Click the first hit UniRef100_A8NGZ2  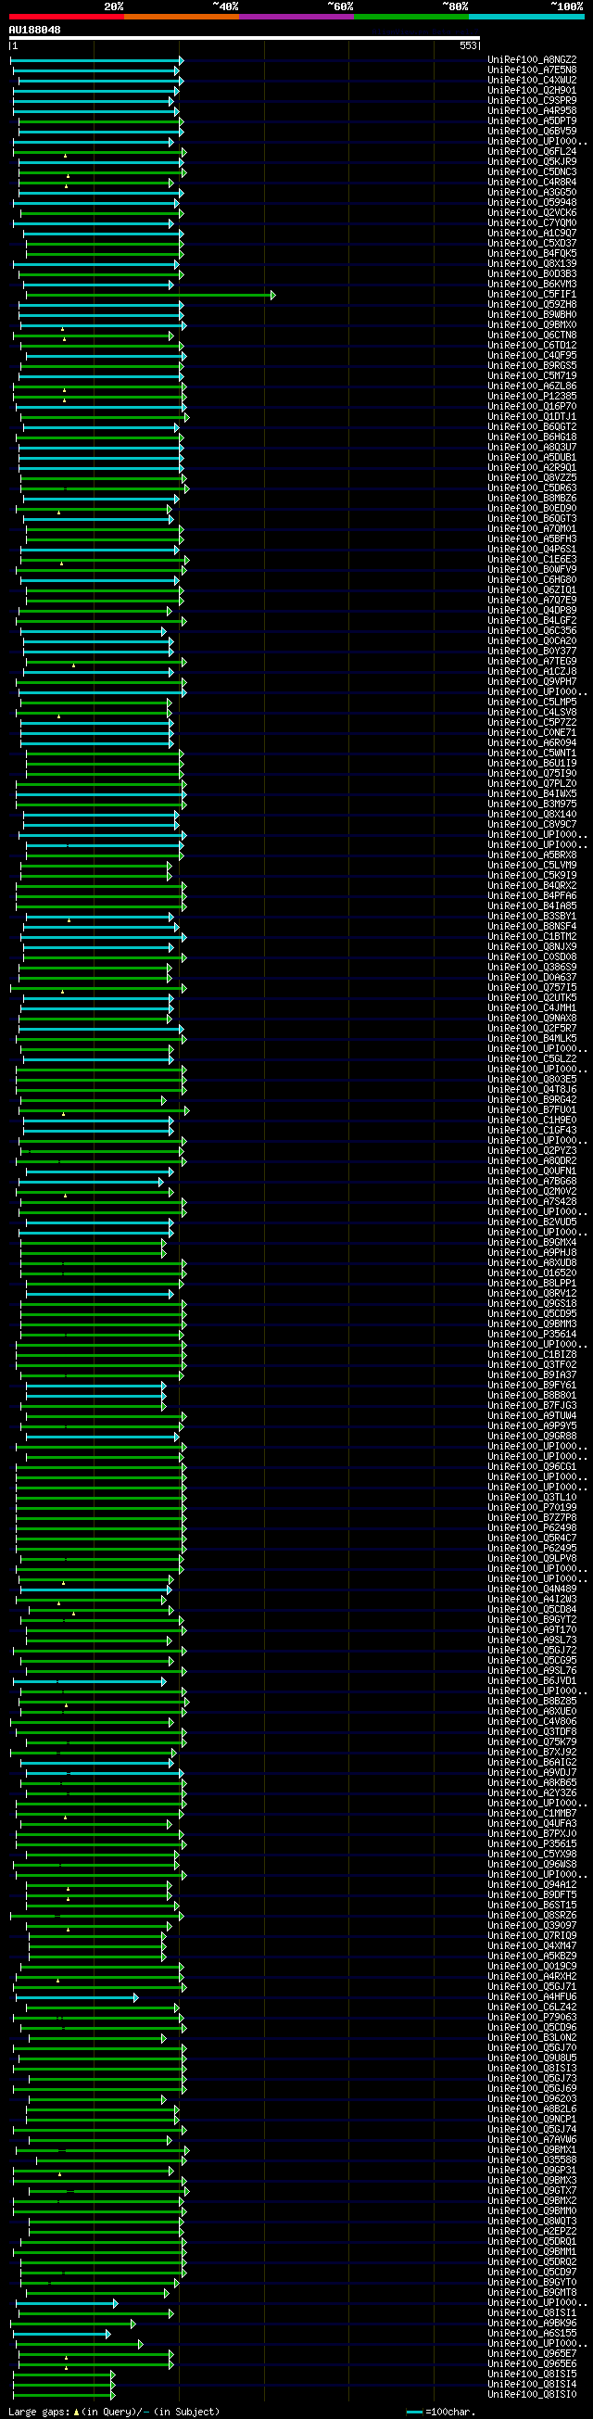[x=532, y=60]
